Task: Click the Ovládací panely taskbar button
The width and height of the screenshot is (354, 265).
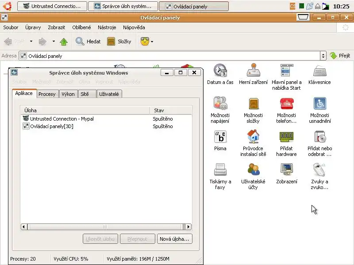Action: pyautogui.click(x=194, y=6)
